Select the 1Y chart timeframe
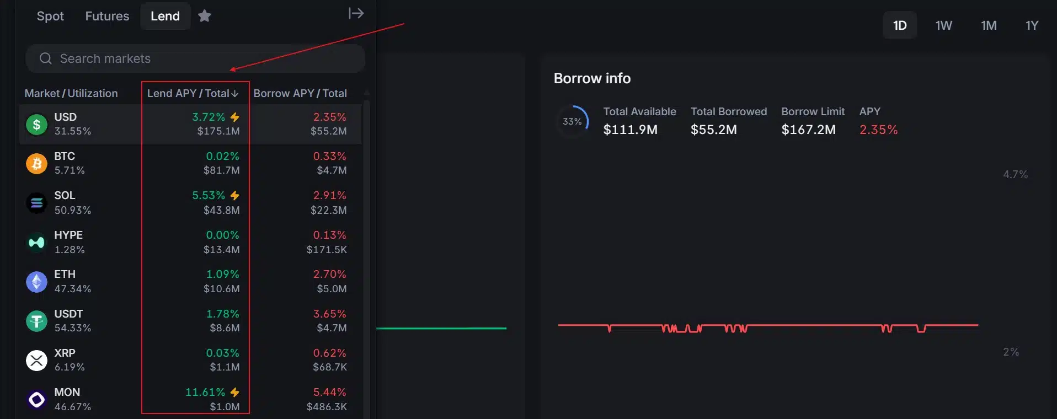Image resolution: width=1057 pixels, height=419 pixels. (1032, 25)
